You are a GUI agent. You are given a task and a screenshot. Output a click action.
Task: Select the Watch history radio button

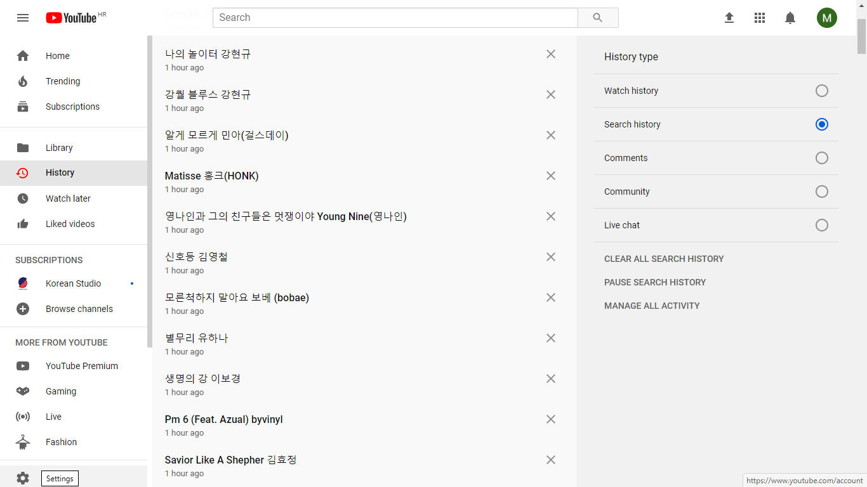(x=822, y=91)
